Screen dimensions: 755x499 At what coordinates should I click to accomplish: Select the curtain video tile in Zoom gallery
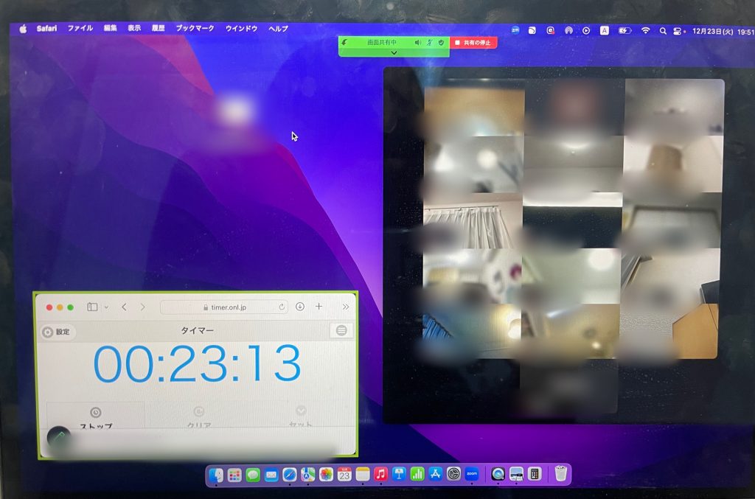[x=473, y=221]
